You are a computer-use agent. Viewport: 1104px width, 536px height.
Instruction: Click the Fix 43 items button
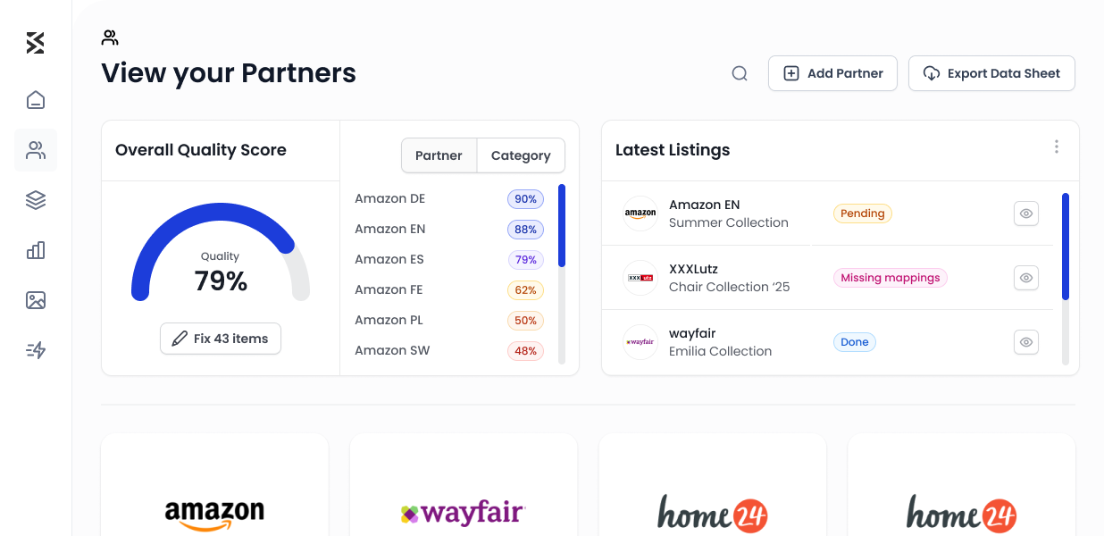(220, 339)
